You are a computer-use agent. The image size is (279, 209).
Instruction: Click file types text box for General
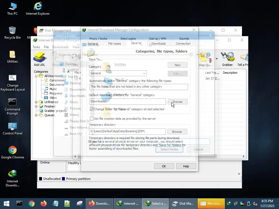[x=139, y=87]
